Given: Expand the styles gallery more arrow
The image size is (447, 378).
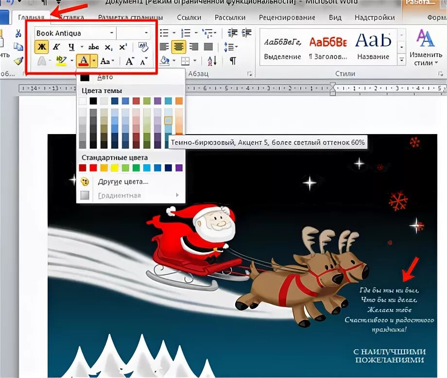Looking at the screenshot, I should pyautogui.click(x=401, y=59).
